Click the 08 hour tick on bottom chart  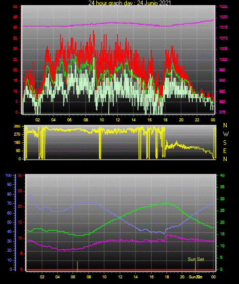89,277
